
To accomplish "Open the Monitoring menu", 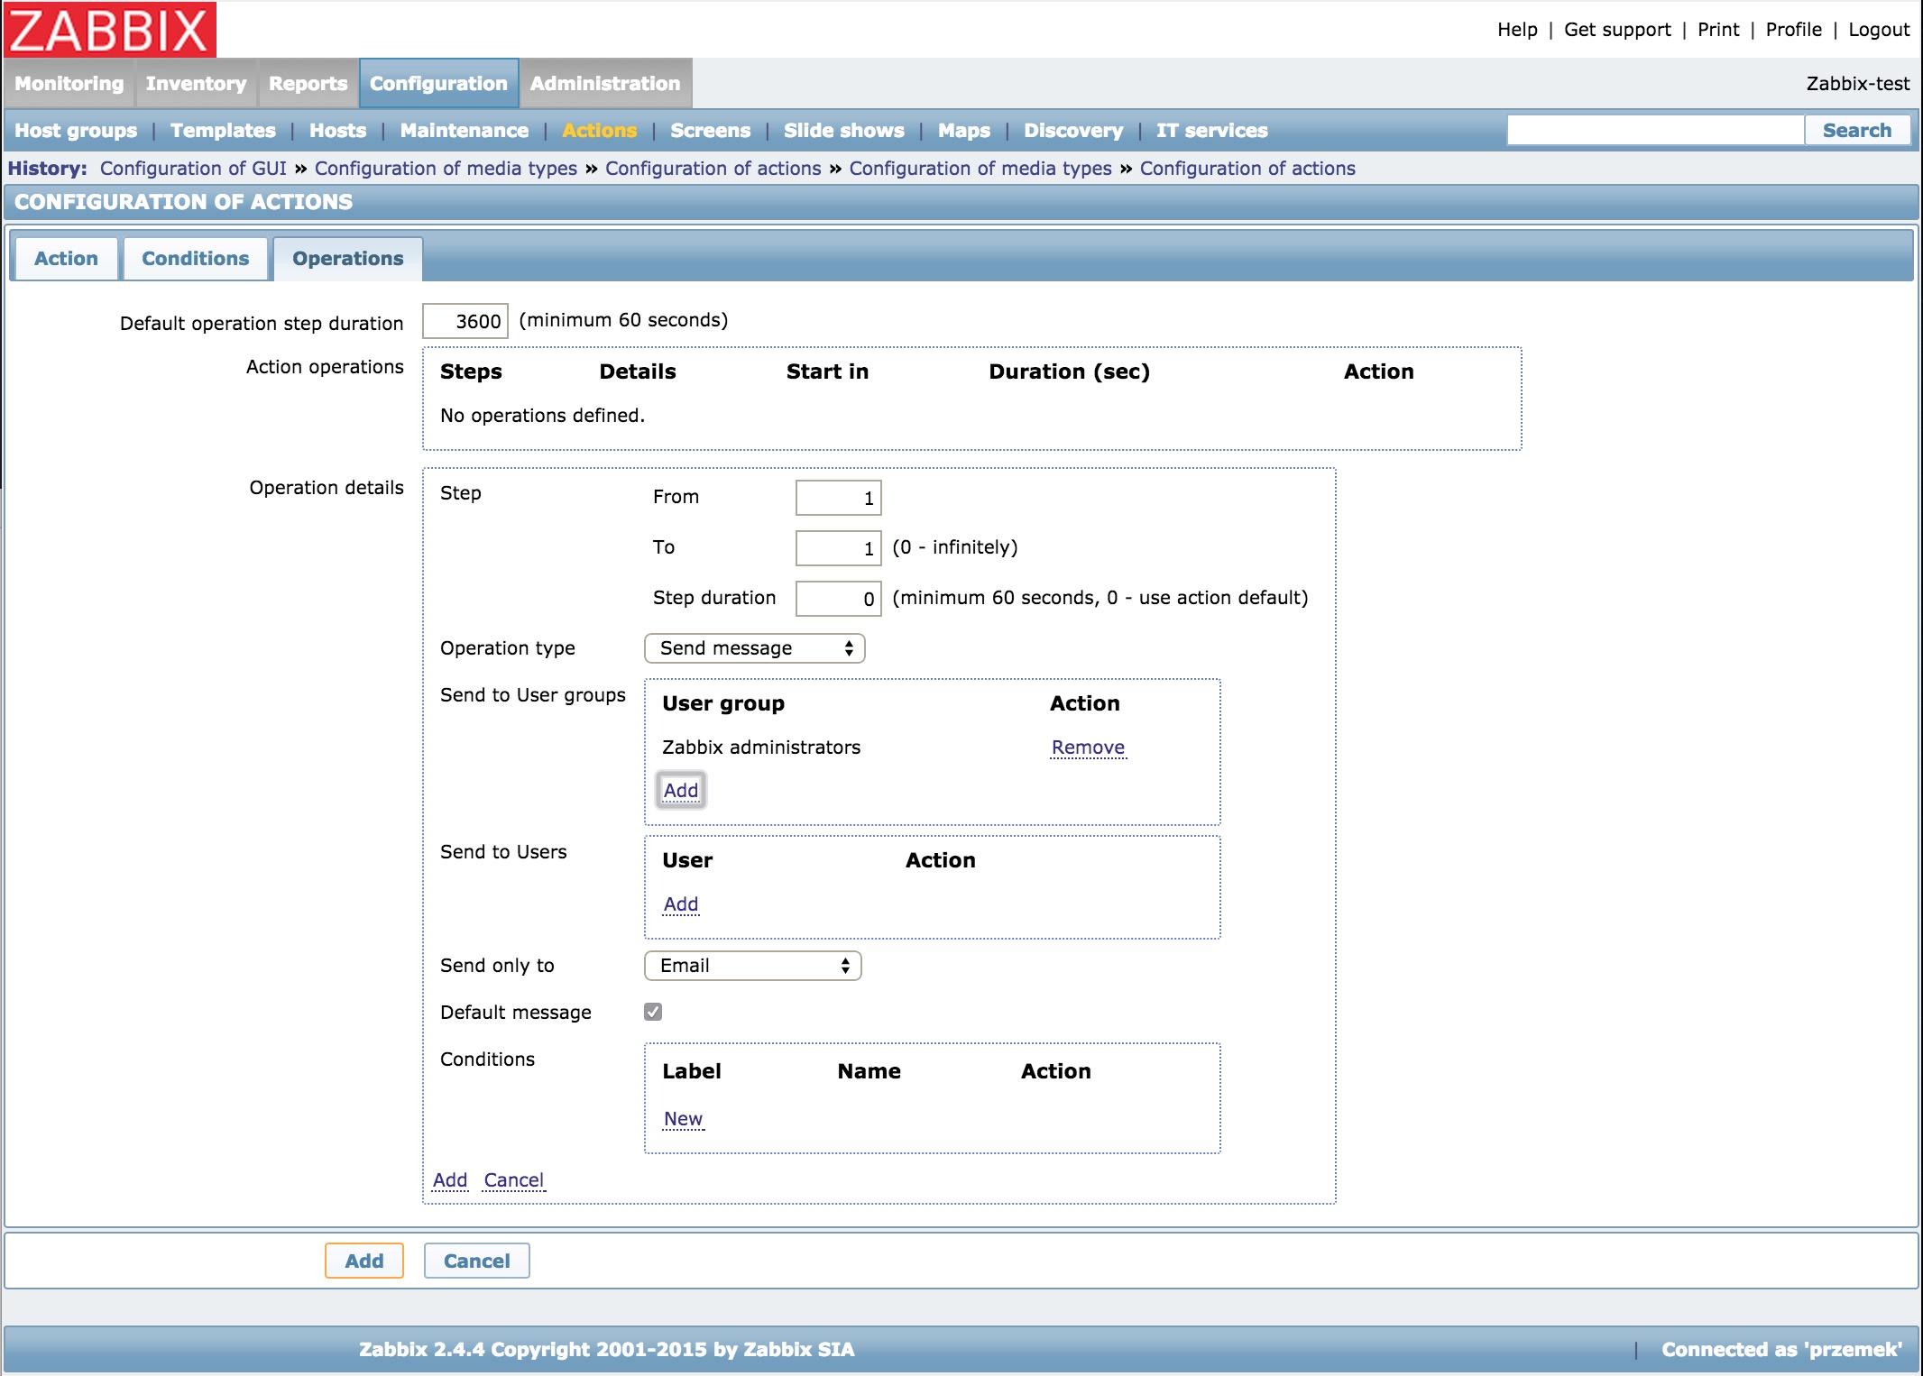I will point(69,84).
